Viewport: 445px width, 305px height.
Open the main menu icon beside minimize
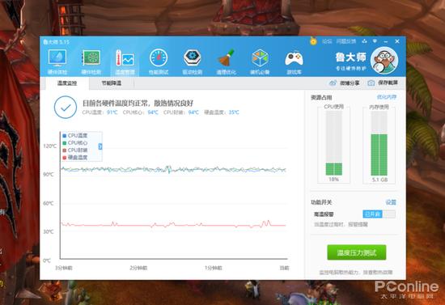pyautogui.click(x=375, y=41)
